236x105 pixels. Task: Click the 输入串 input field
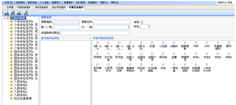pos(66,27)
